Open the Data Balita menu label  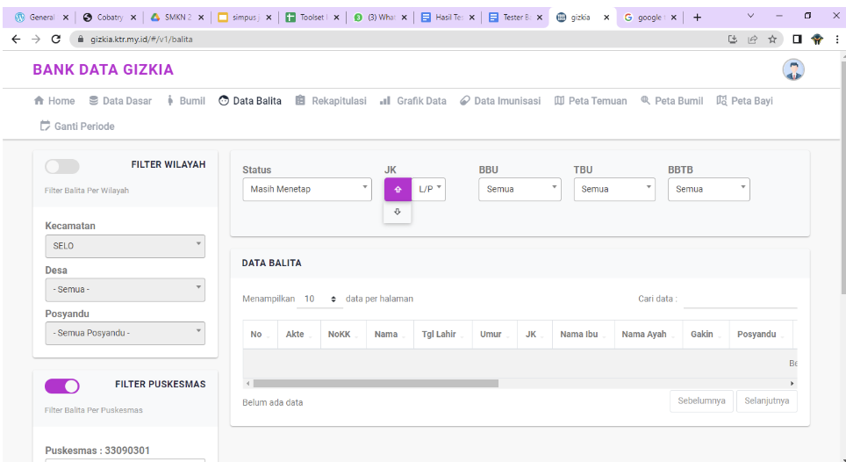(x=257, y=100)
